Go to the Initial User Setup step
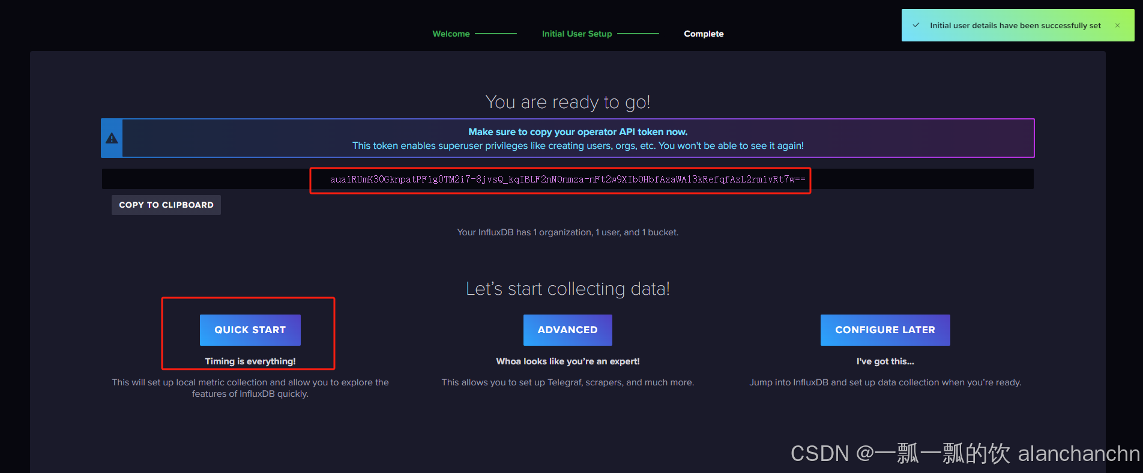 click(577, 34)
